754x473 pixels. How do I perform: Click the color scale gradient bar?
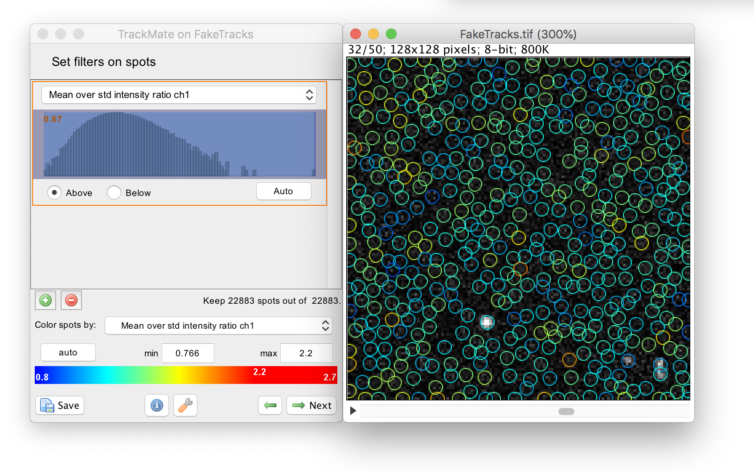pyautogui.click(x=186, y=375)
